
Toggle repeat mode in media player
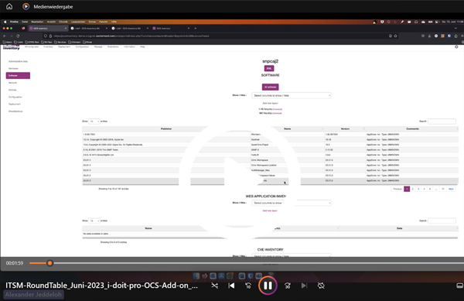point(321,286)
